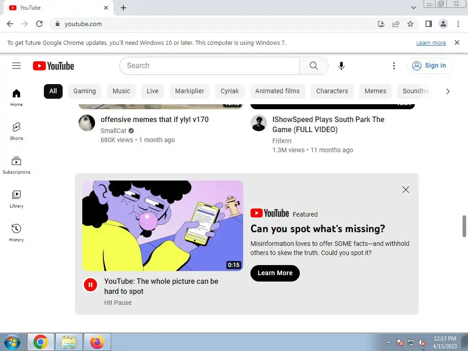Filter by the Markiplier chip
Screen dimensions: 468x351
[190, 91]
